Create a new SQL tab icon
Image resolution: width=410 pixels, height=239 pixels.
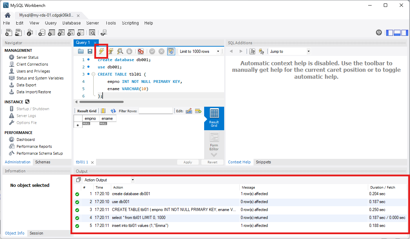(x=9, y=32)
